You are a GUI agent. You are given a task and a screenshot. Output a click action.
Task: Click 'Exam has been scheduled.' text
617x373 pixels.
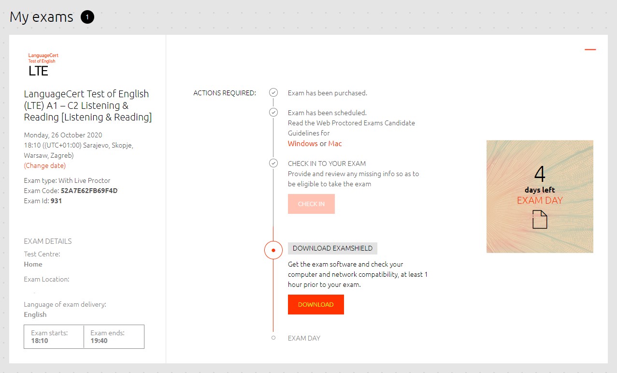[327, 113]
